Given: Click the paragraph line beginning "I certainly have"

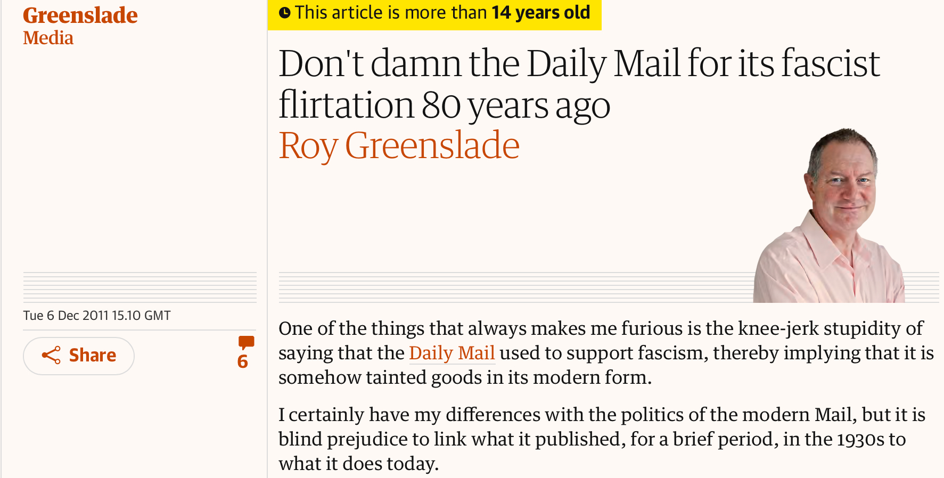Looking at the screenshot, I should coord(602,415).
